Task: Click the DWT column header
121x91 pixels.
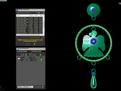Action: (37, 16)
